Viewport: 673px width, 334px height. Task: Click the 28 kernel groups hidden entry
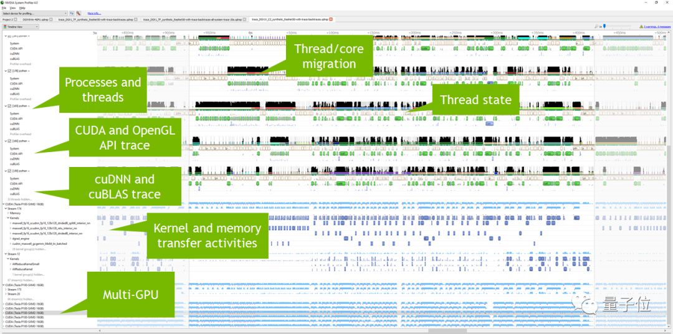tap(28, 249)
